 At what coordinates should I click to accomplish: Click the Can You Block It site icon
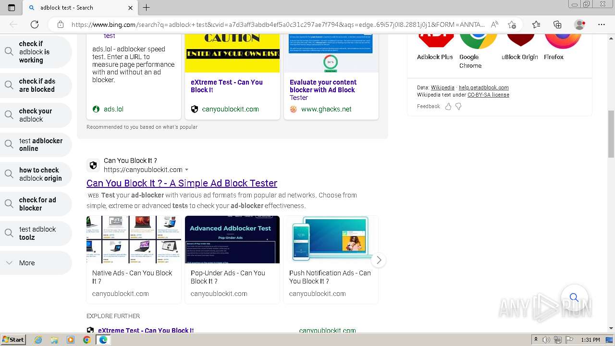[x=93, y=165]
